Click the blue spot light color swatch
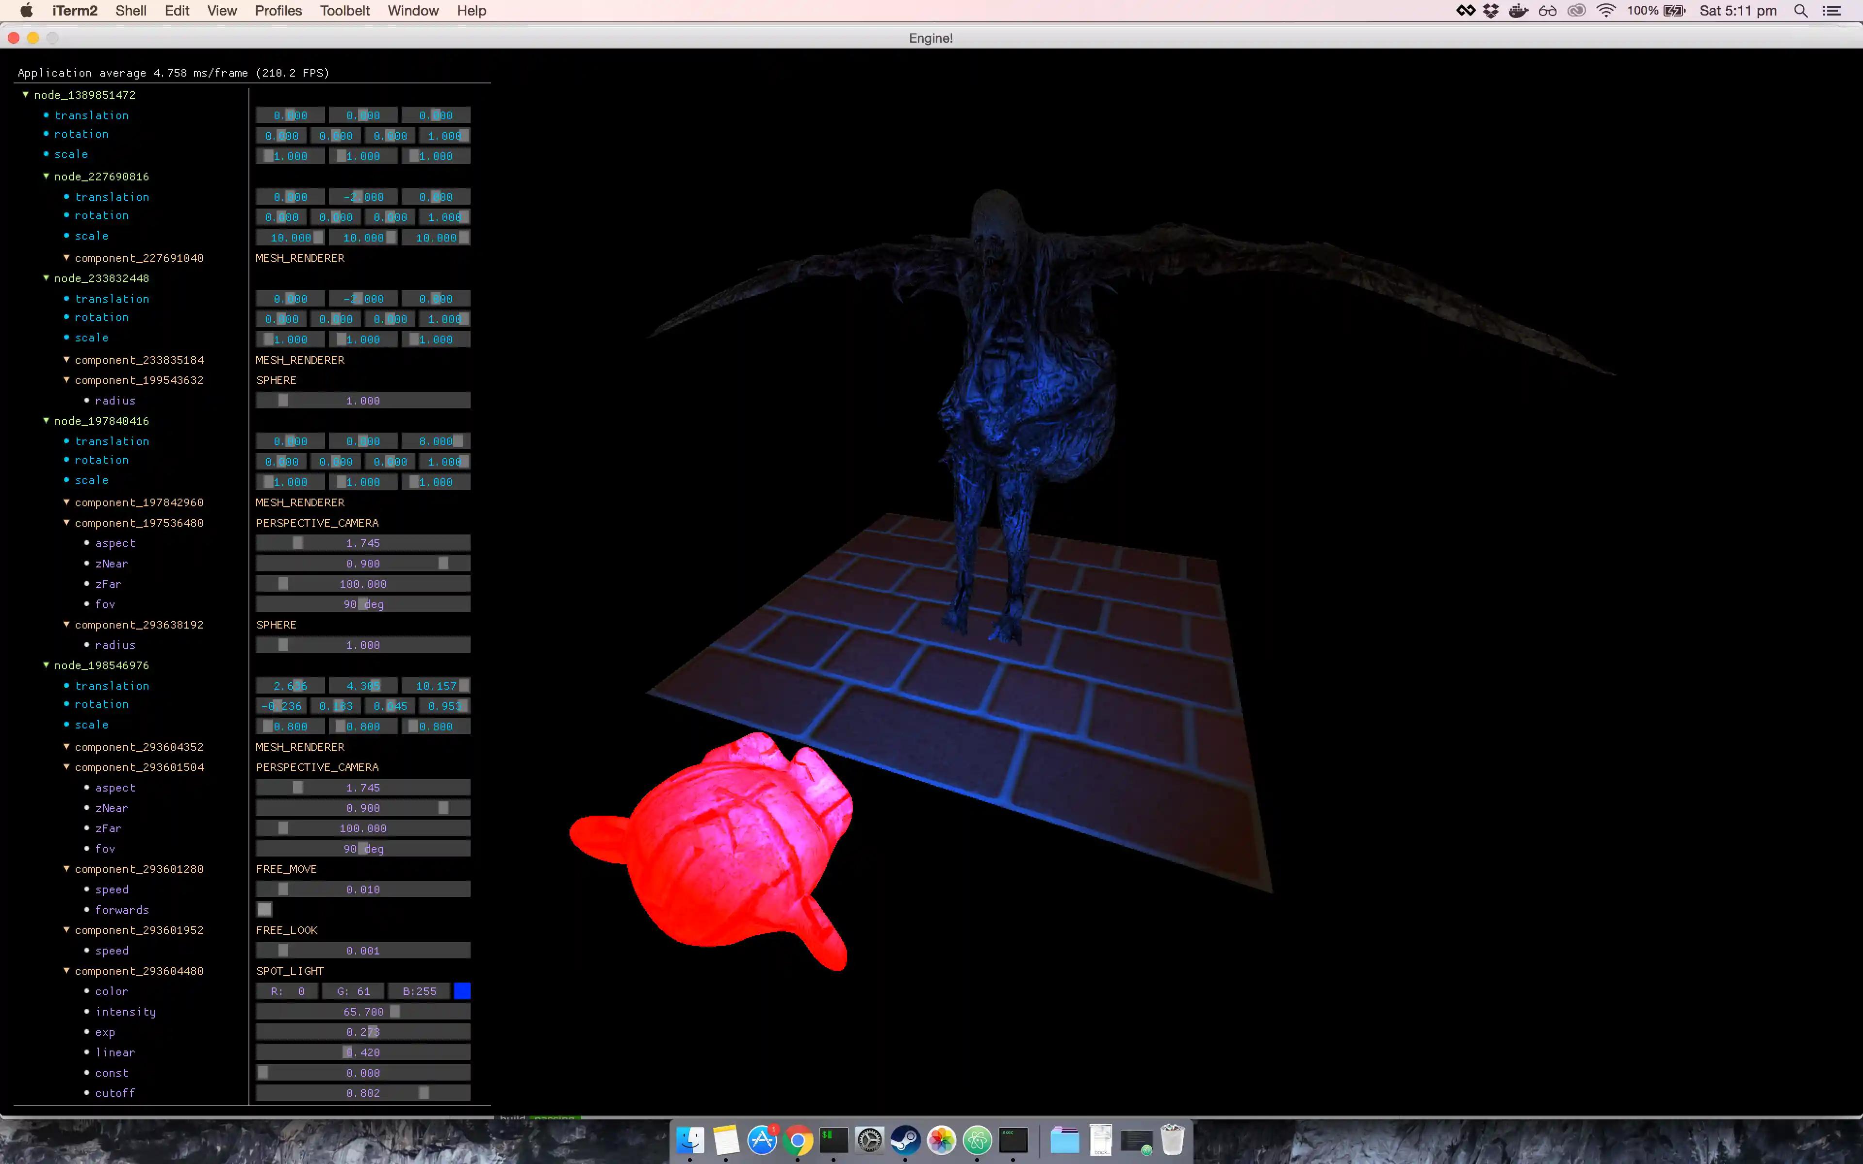Image resolution: width=1863 pixels, height=1164 pixels. point(462,991)
